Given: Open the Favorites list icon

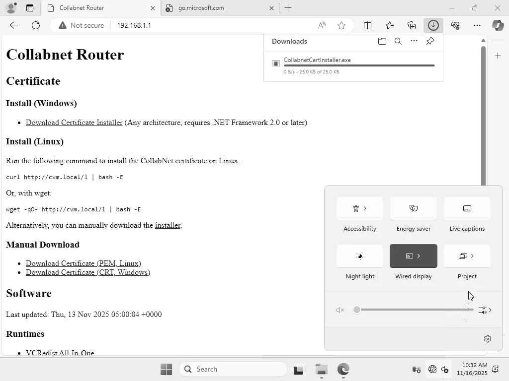Looking at the screenshot, I should 390,25.
